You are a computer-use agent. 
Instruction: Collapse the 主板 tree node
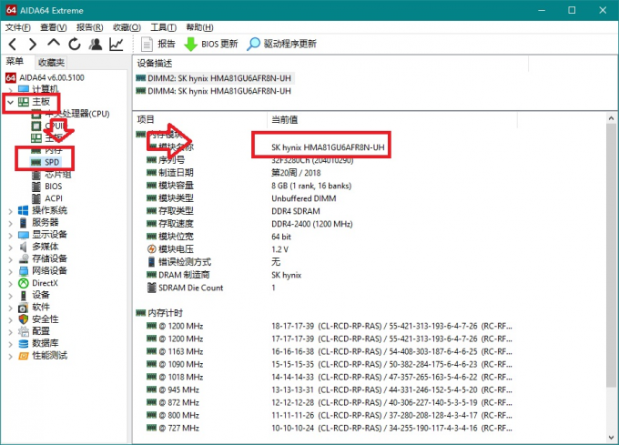[11, 102]
